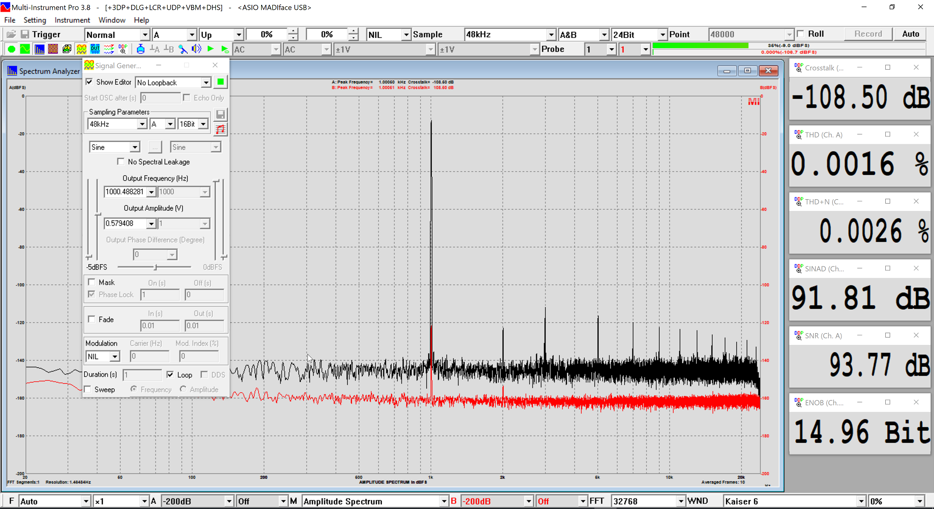
Task: Click the blue calibration icon
Action: pos(140,49)
